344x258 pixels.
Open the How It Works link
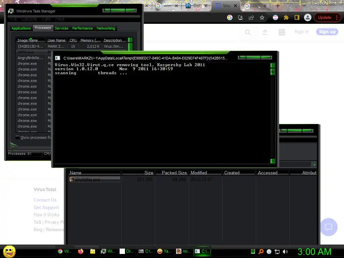pyautogui.click(x=46, y=215)
